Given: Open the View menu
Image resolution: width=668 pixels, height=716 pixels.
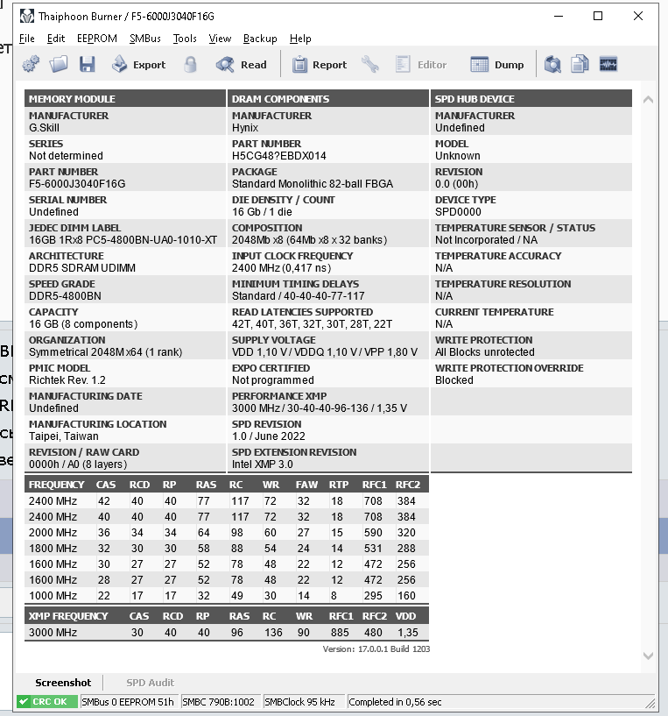Looking at the screenshot, I should coord(220,39).
